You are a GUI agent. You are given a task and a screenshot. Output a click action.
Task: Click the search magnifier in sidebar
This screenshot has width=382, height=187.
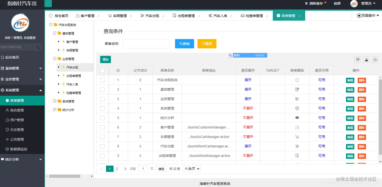(38, 47)
